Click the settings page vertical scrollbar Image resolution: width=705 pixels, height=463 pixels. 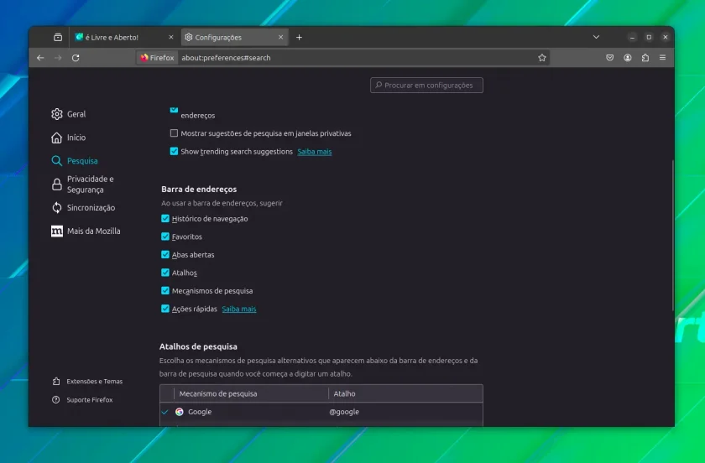point(672,235)
